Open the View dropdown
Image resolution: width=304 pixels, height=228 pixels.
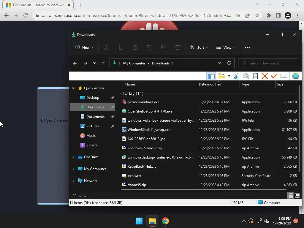pyautogui.click(x=226, y=47)
